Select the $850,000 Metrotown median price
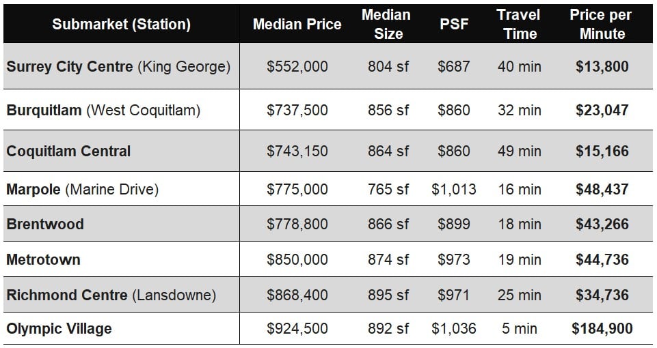 (297, 260)
